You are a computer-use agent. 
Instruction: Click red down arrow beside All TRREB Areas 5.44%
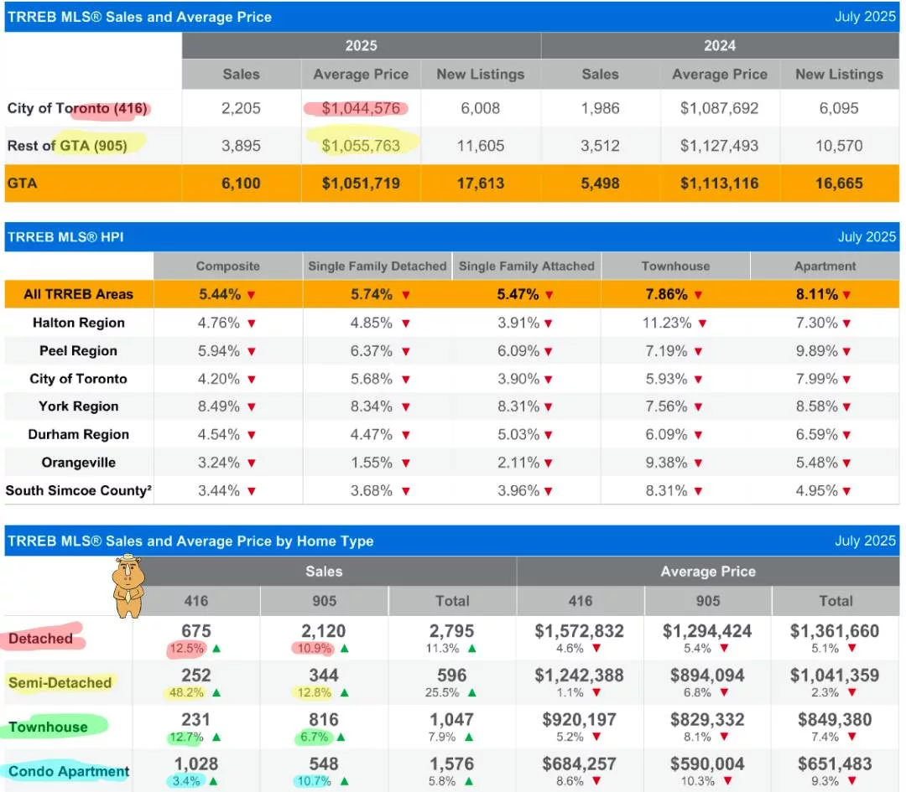click(x=252, y=295)
